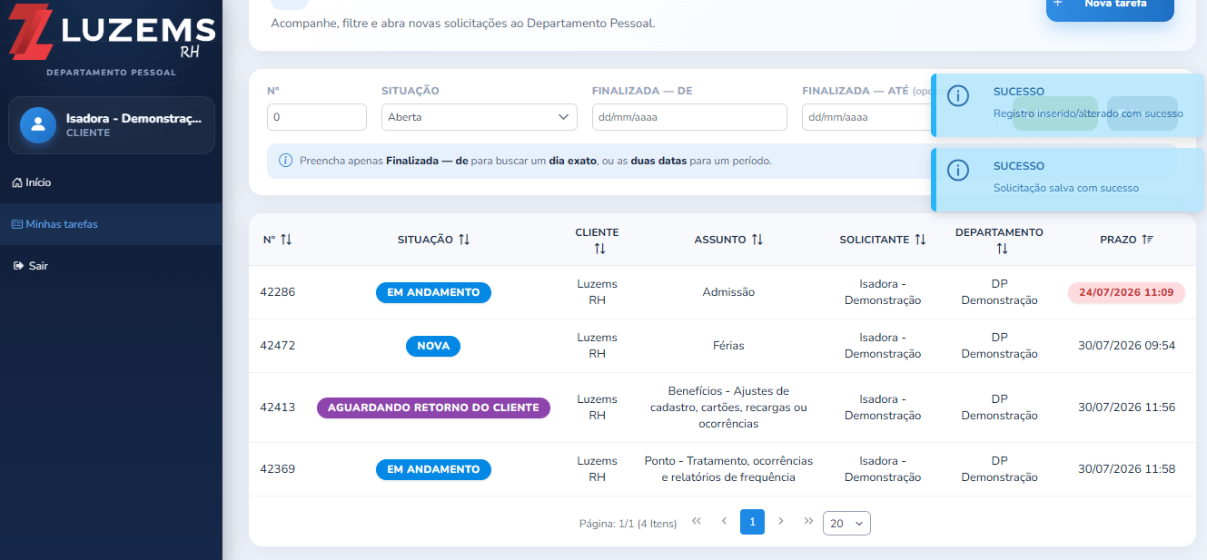Go to next page arrow
This screenshot has height=560, width=1207.
[x=781, y=521]
